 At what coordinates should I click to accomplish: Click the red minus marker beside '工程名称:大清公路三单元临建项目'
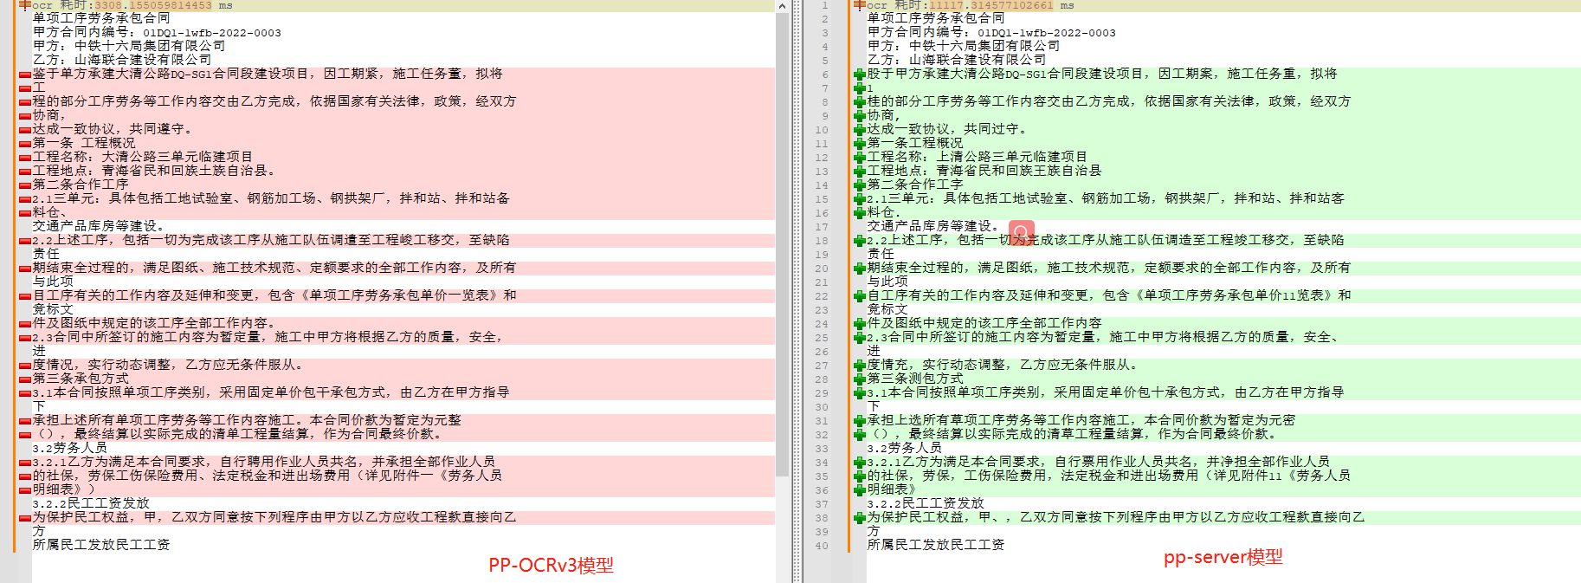coord(25,158)
